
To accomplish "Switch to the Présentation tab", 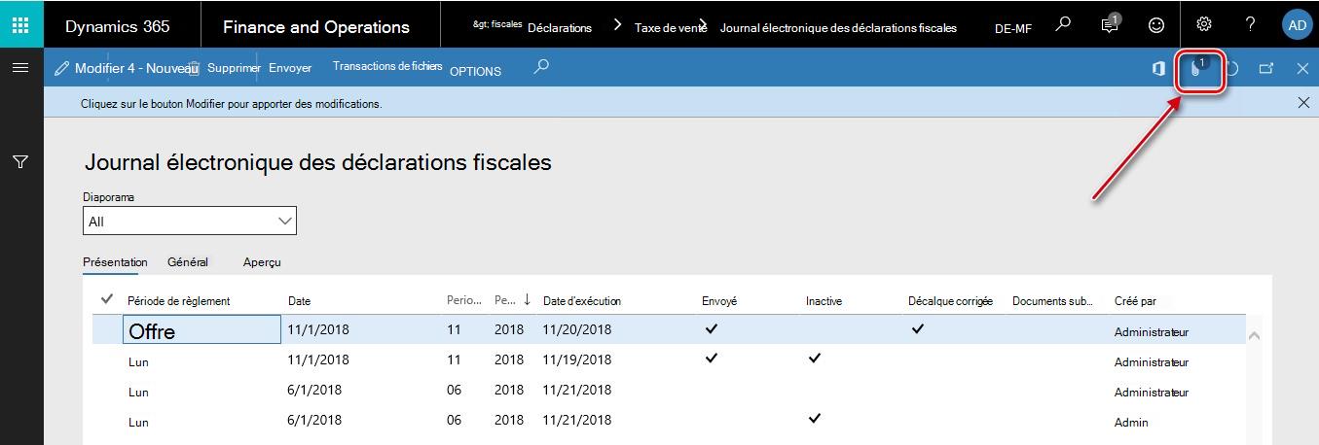I will (115, 262).
